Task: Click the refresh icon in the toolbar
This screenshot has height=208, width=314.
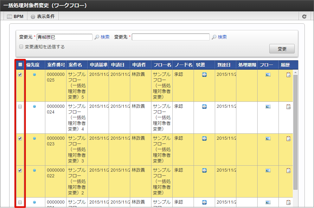Action: (x=304, y=16)
